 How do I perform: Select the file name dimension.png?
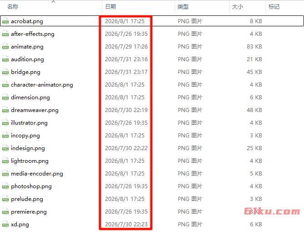30,97
